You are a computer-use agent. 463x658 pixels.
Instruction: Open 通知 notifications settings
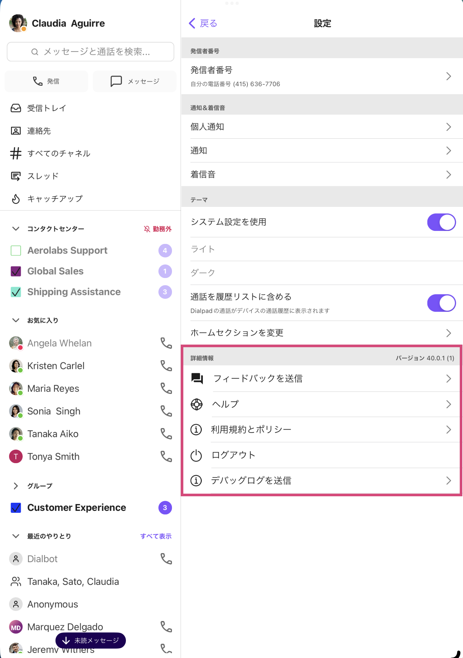322,151
